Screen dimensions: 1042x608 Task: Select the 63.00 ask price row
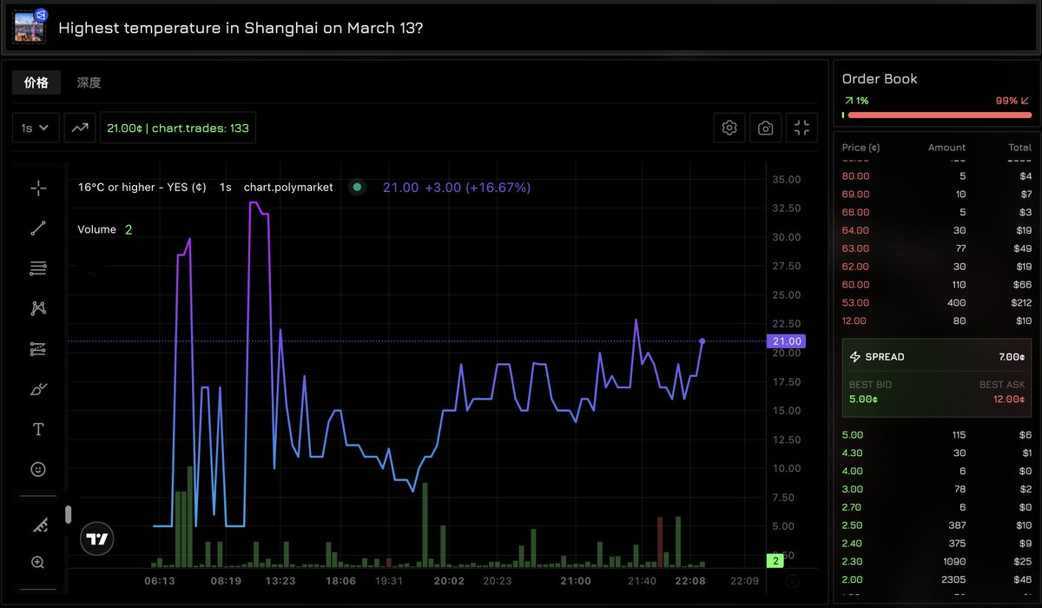click(937, 248)
